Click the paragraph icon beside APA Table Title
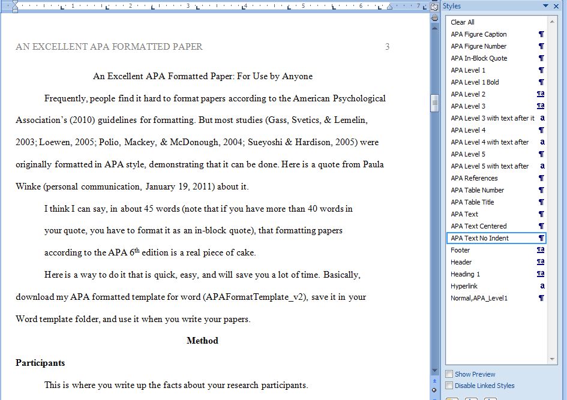 [x=541, y=202]
